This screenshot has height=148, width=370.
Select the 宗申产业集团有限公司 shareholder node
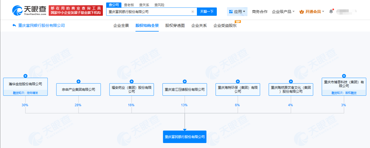tap(79, 90)
